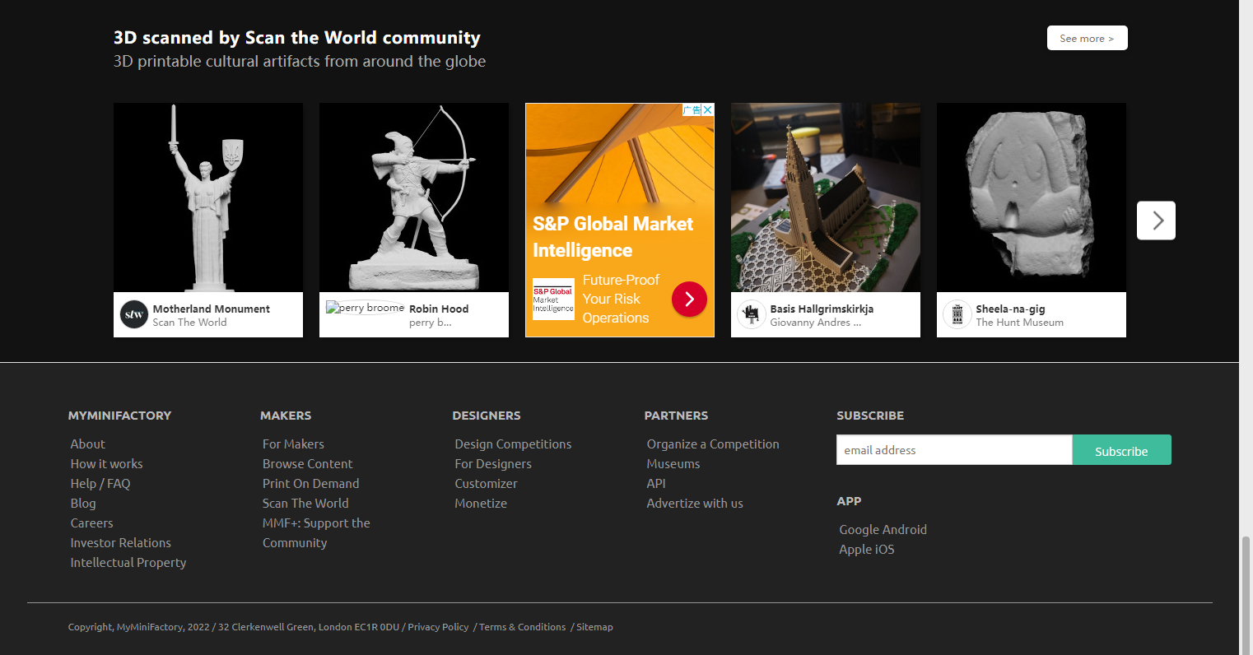The image size is (1253, 655).
Task: Advance carousel with the right chevron
Action: [x=1156, y=221]
